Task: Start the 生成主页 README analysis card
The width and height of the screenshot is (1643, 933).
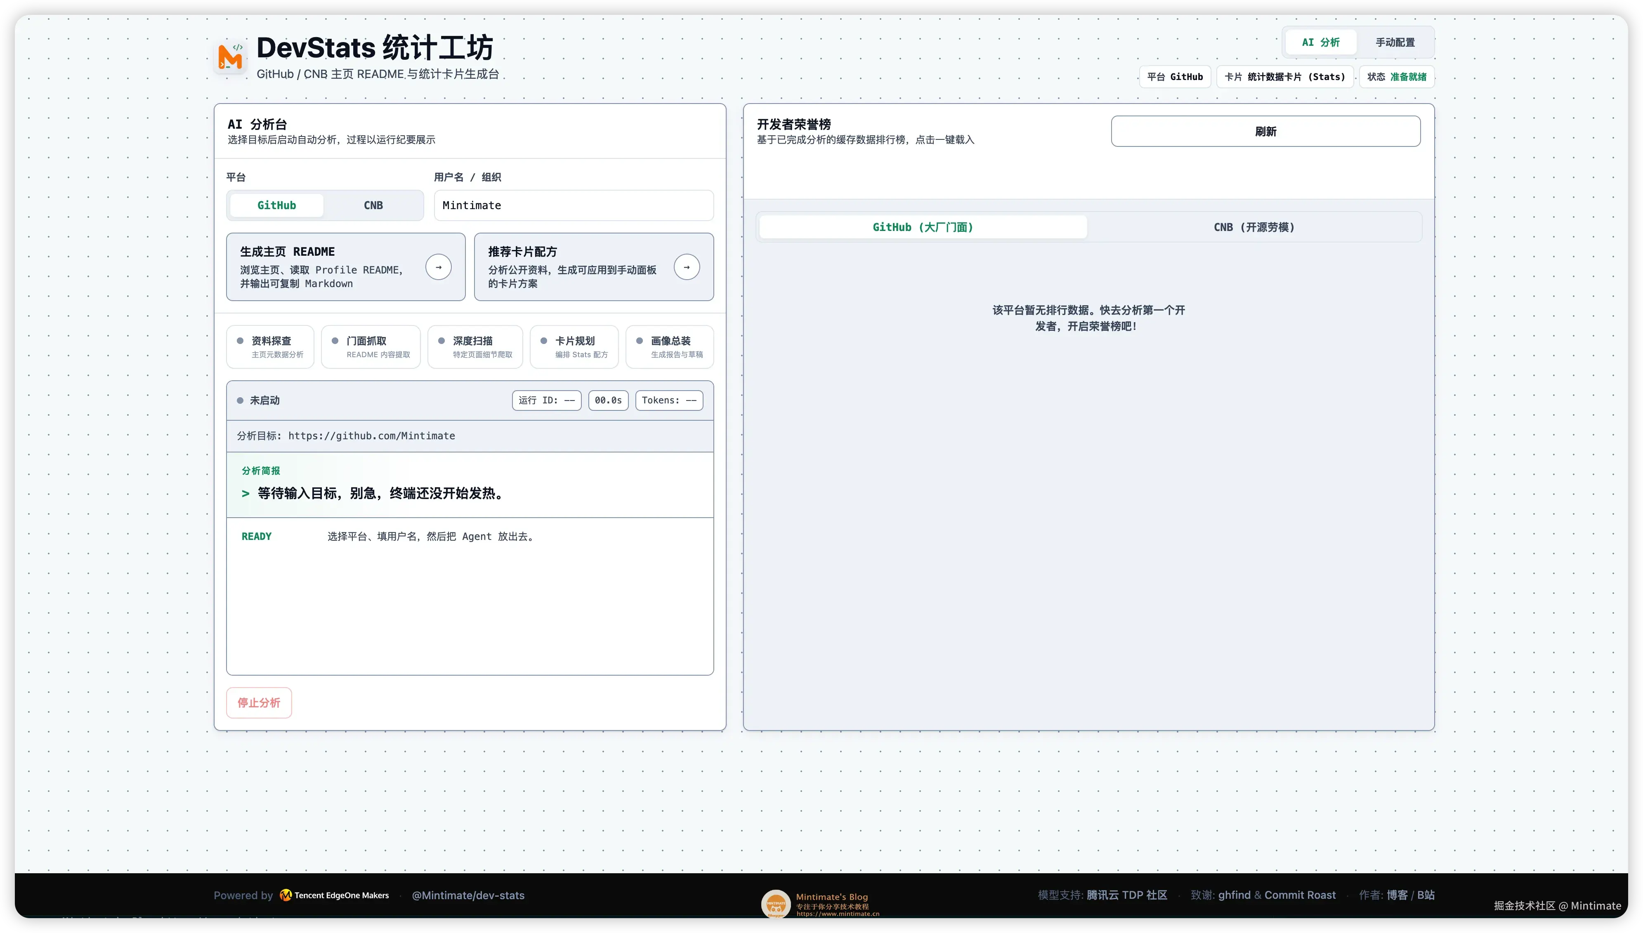Action: [x=345, y=266]
